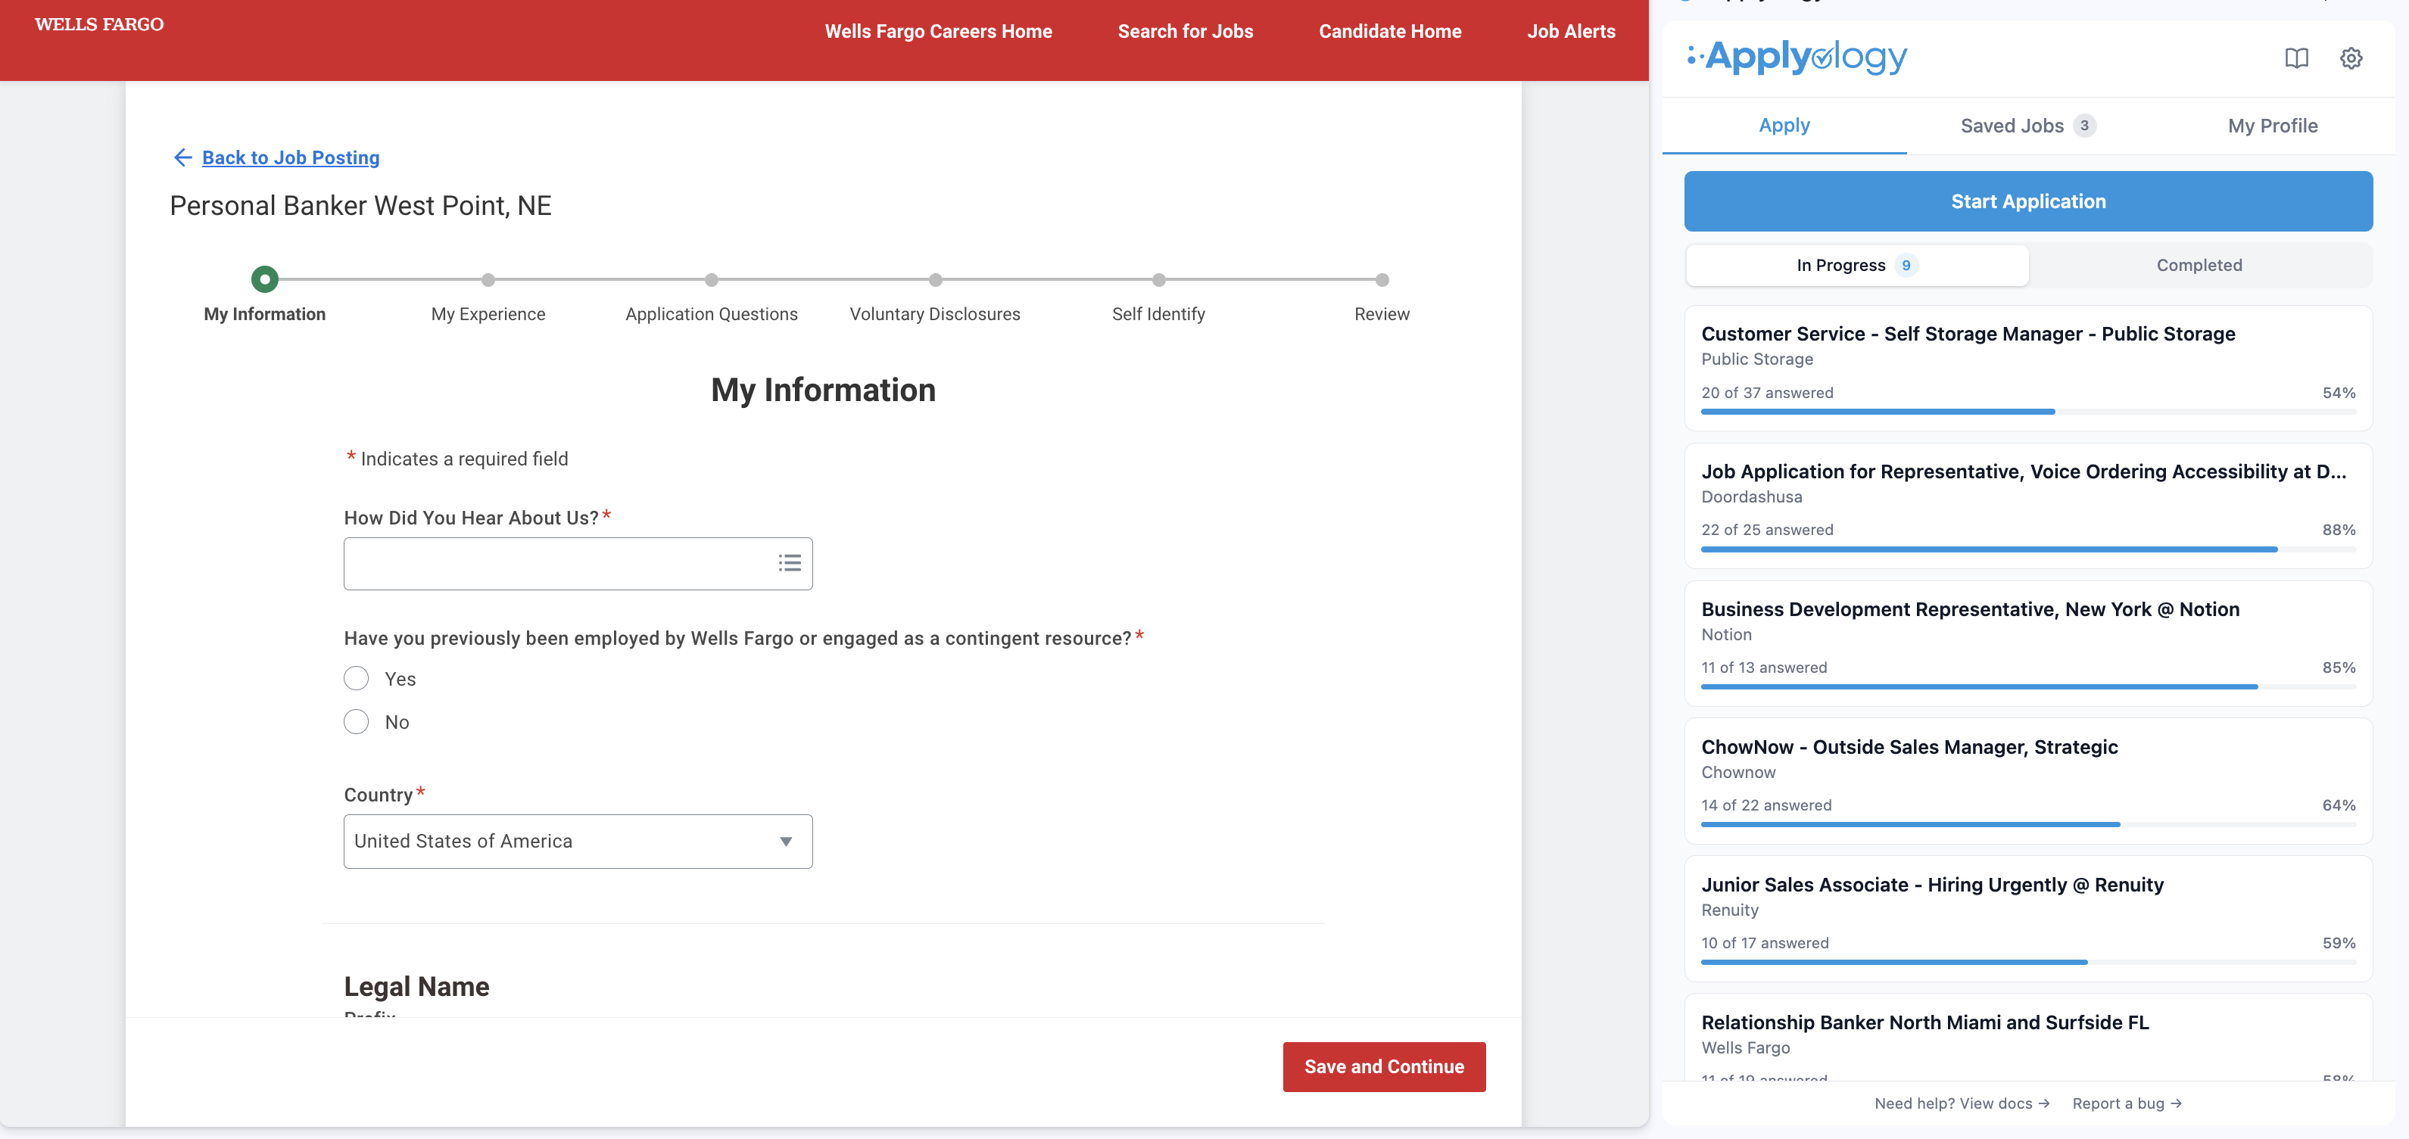Click the Applyology logo
The width and height of the screenshot is (2409, 1139).
[x=1797, y=57]
